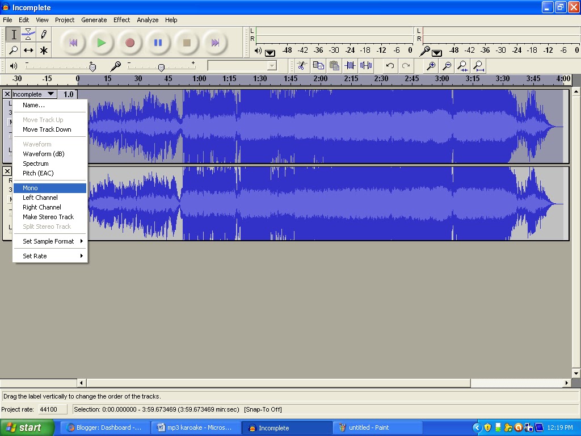Click the Zoom In magnifier icon
The height and width of the screenshot is (436, 581).
431,66
